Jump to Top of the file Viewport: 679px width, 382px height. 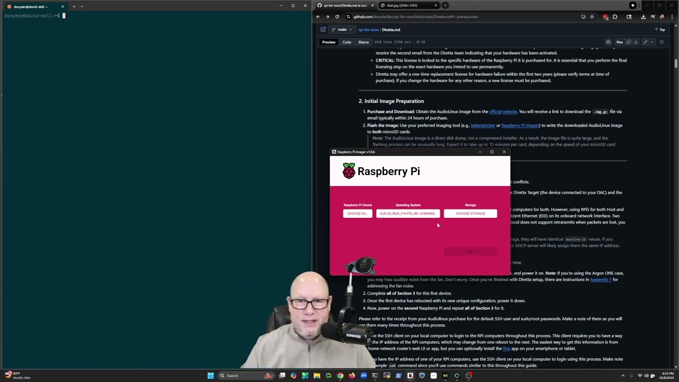tap(660, 30)
